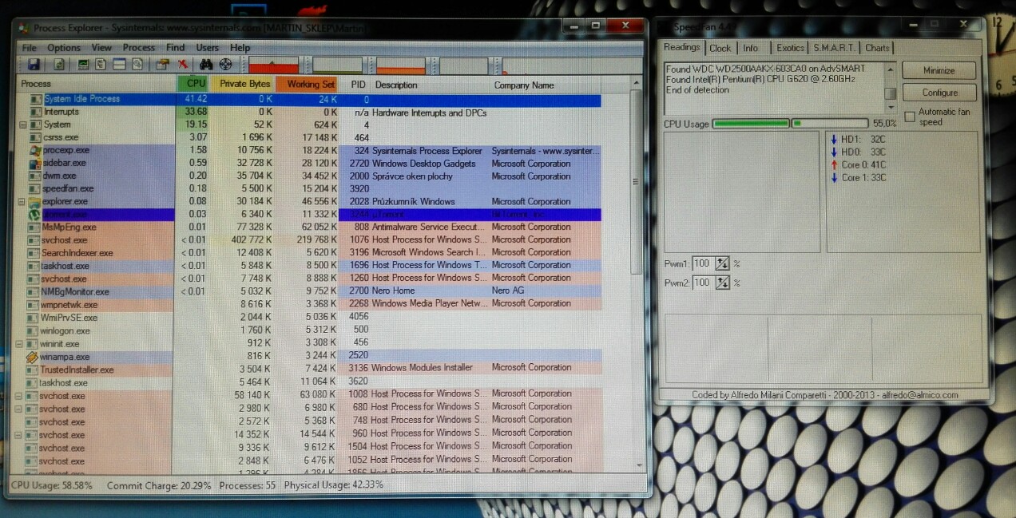Switch to the Charts tab in SpeedFan

pos(877,48)
